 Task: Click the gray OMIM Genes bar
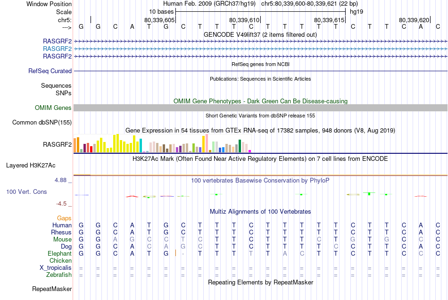(x=260, y=108)
